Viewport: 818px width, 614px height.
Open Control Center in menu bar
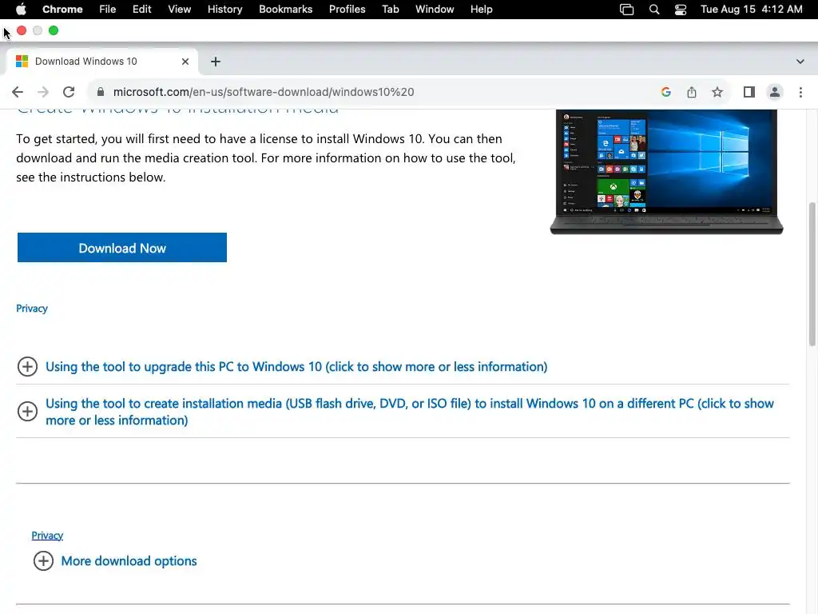point(681,10)
